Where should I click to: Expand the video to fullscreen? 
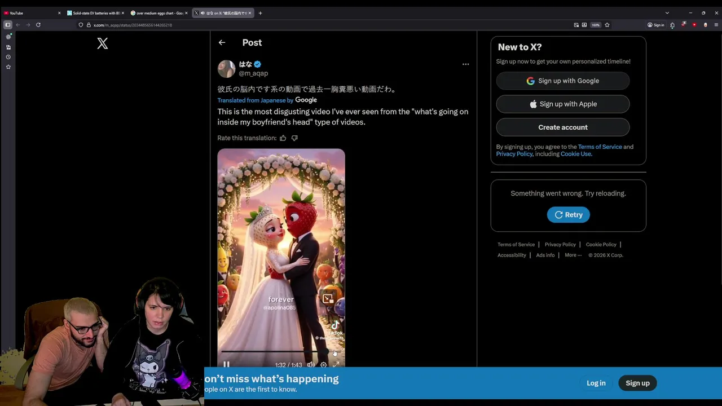[336, 364]
